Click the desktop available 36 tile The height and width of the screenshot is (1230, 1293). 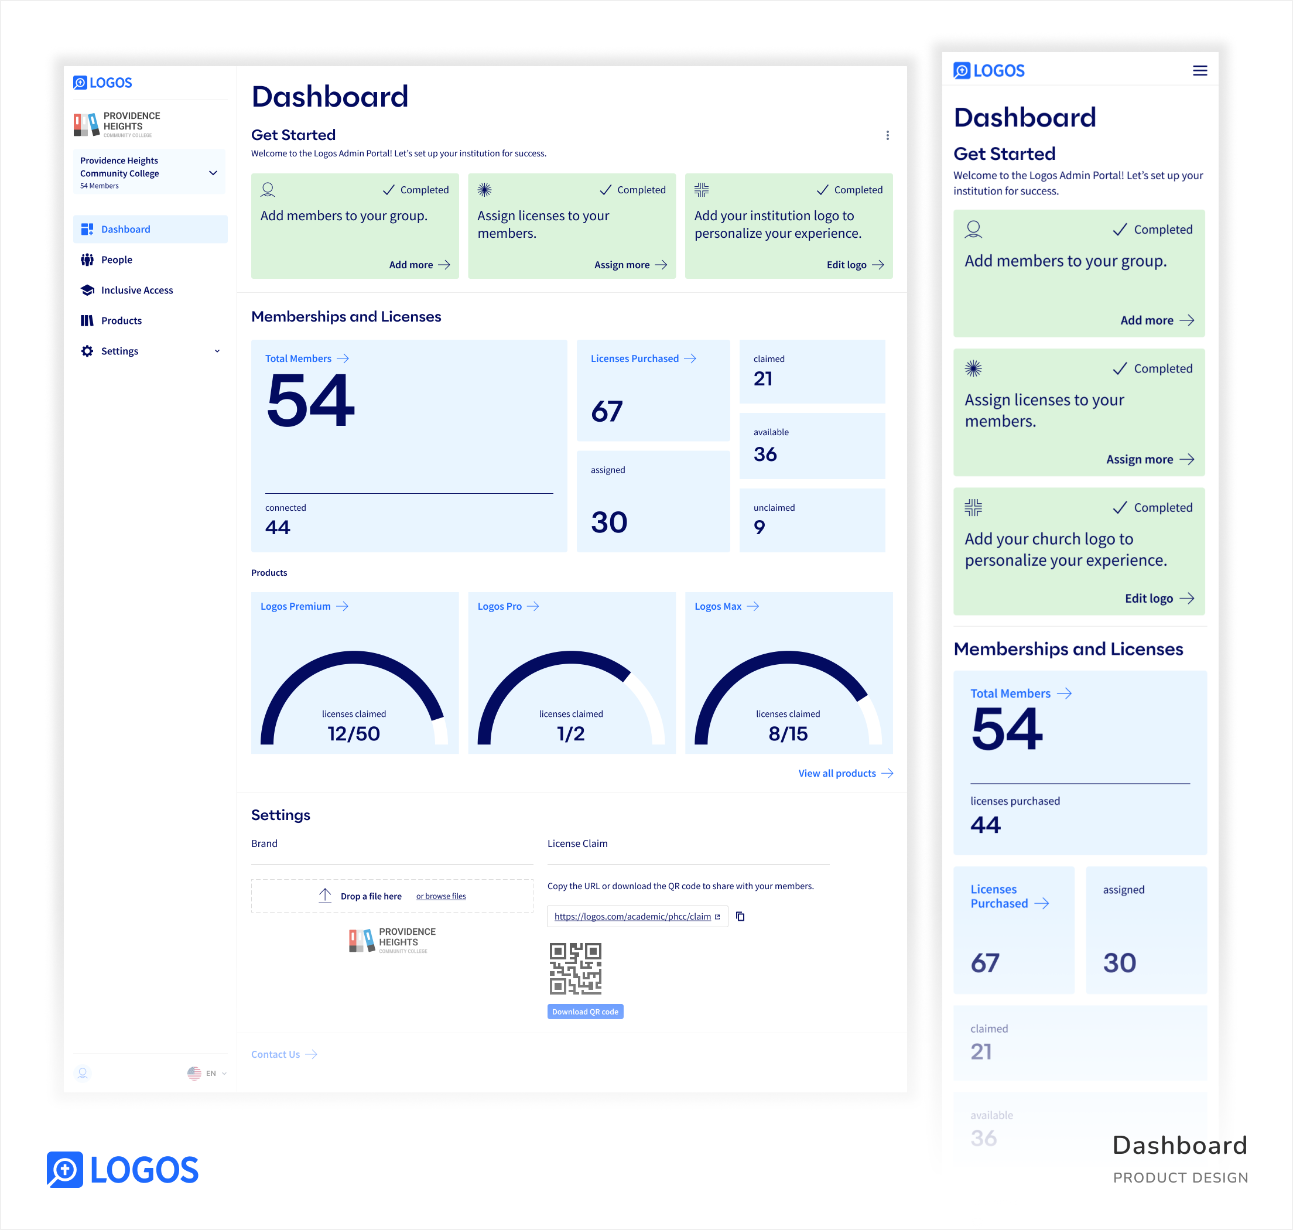(x=812, y=446)
